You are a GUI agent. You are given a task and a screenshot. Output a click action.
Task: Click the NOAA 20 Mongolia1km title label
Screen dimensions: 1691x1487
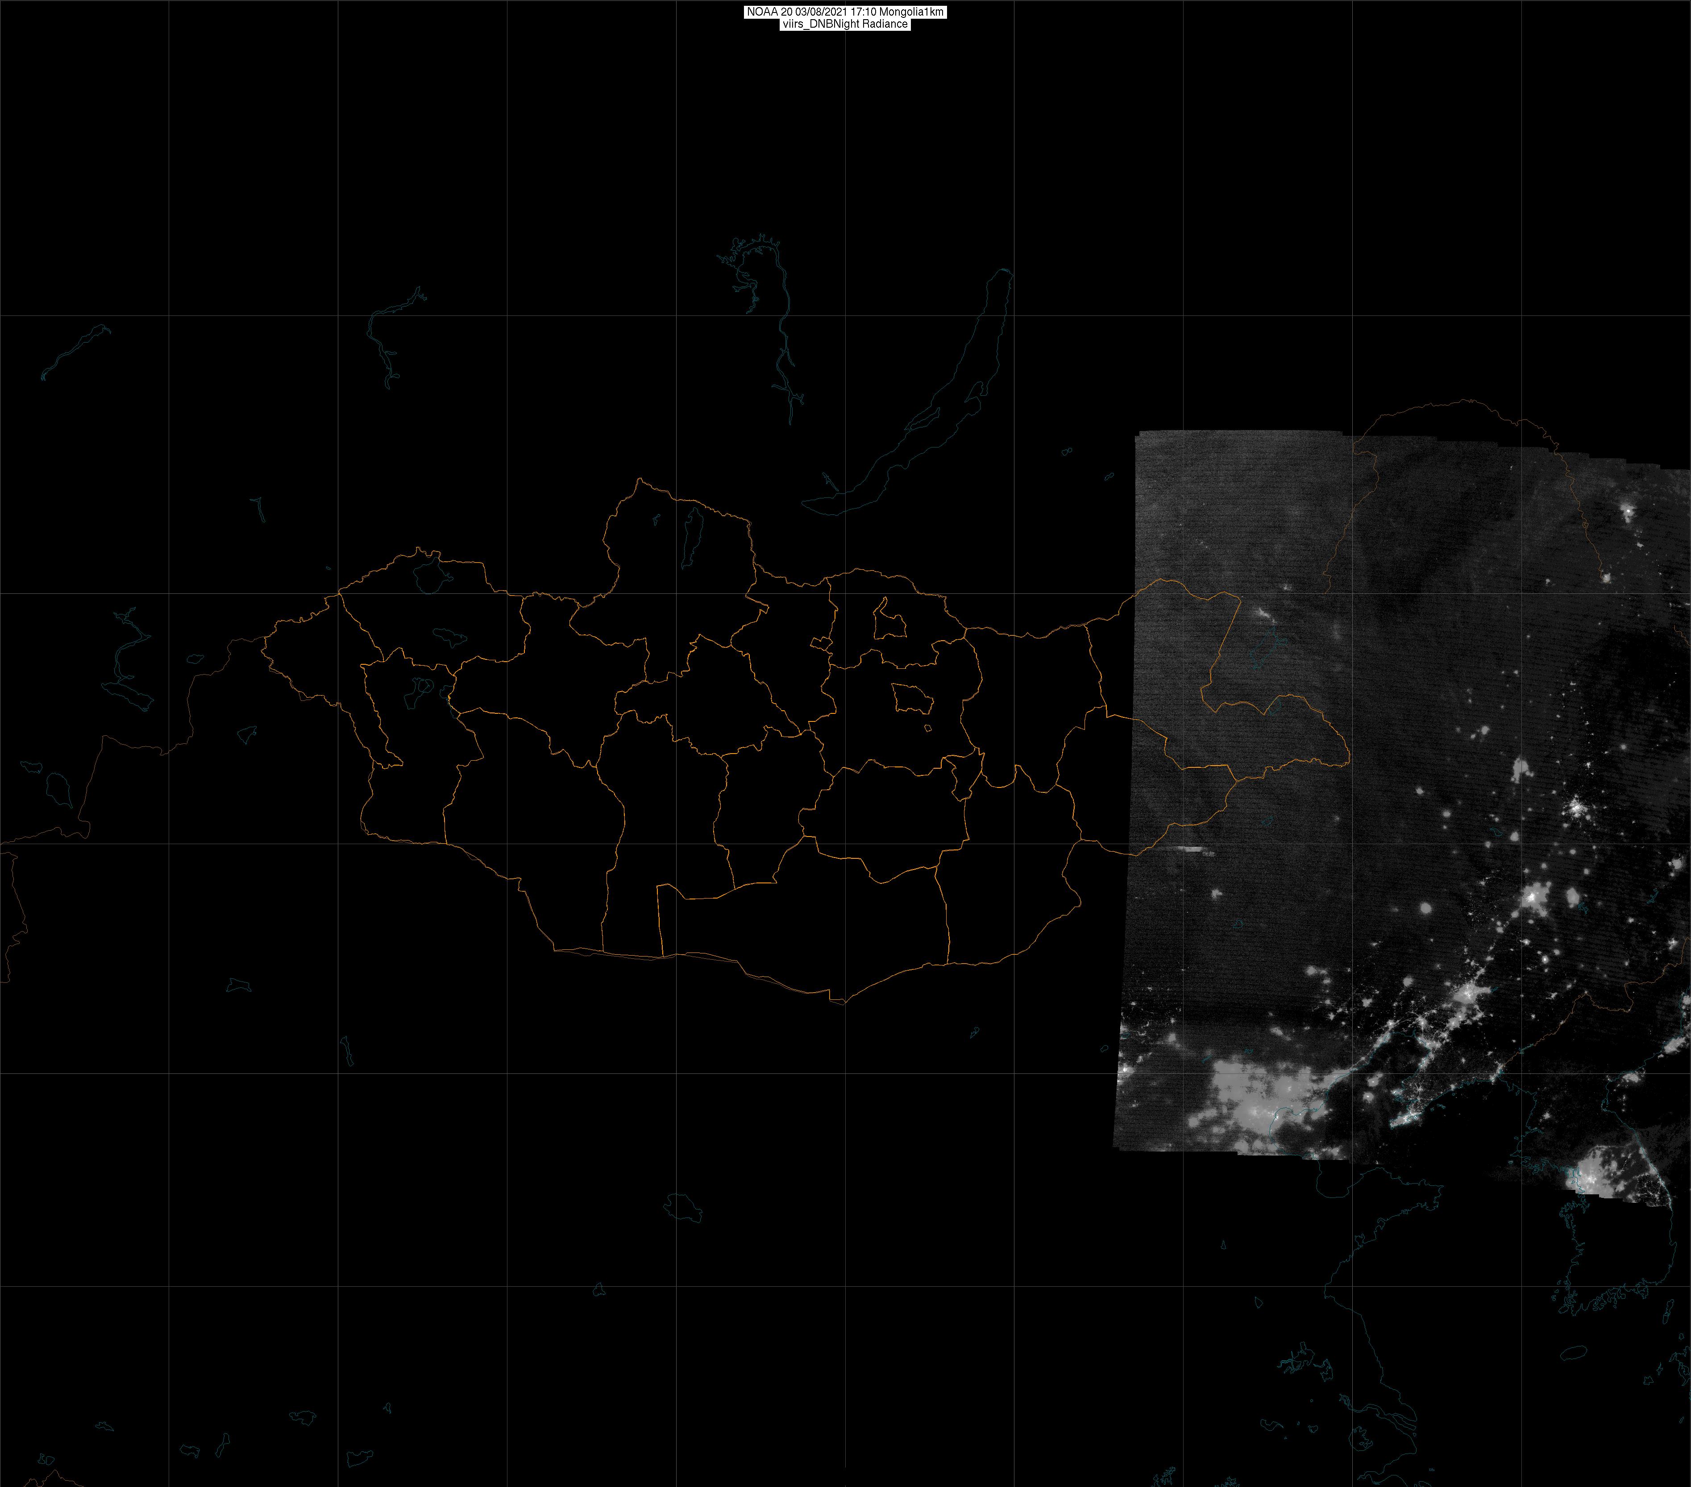point(845,12)
